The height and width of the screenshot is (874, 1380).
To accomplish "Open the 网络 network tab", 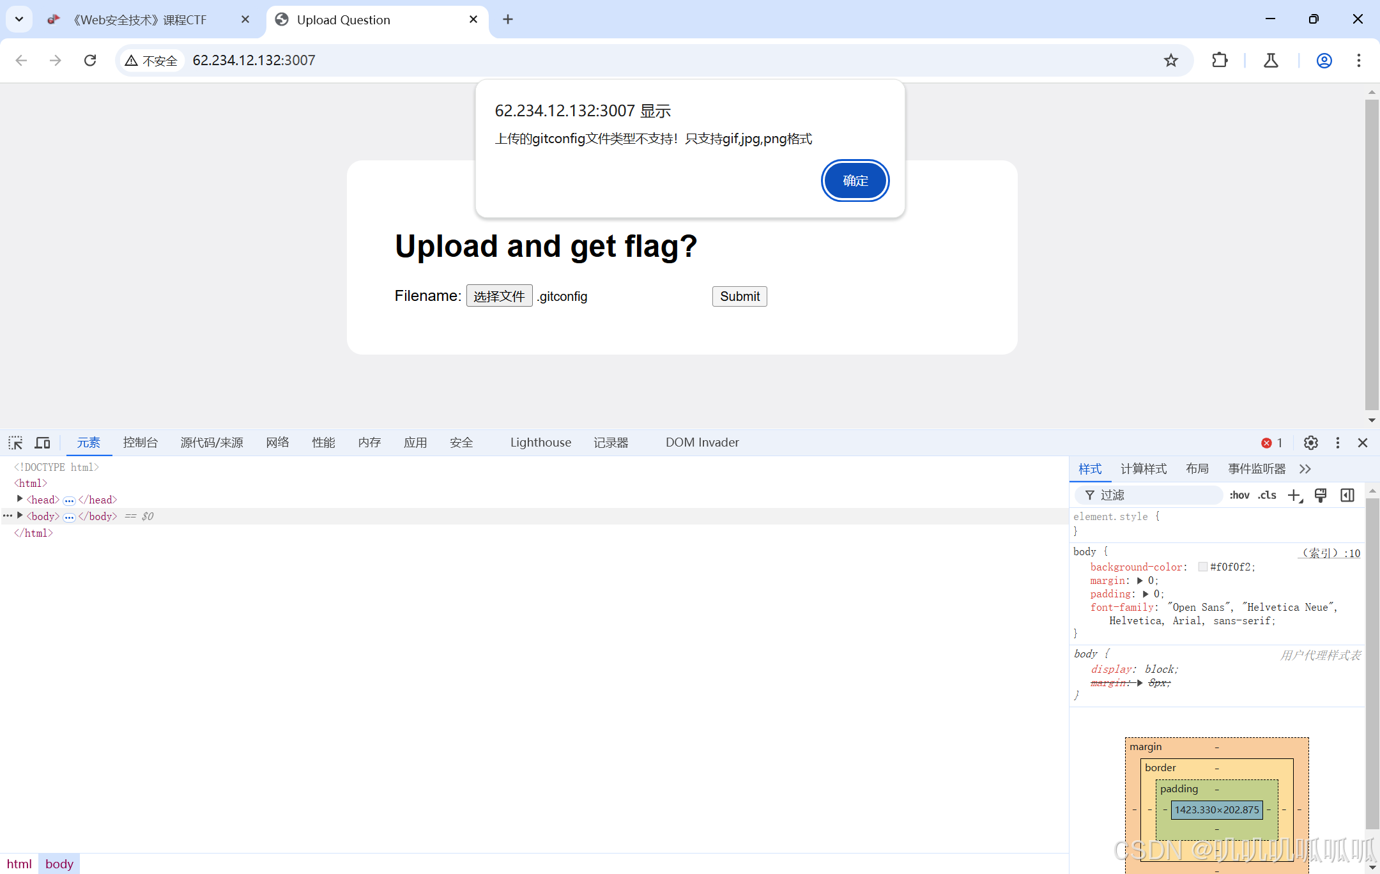I will click(277, 443).
